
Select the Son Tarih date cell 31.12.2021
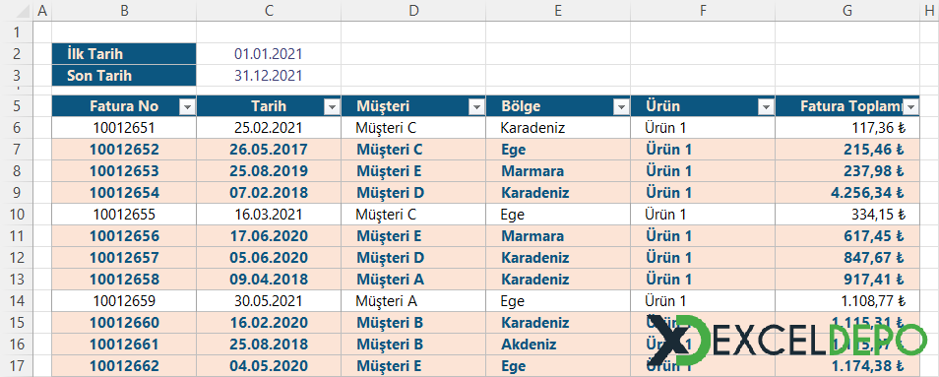click(x=269, y=76)
